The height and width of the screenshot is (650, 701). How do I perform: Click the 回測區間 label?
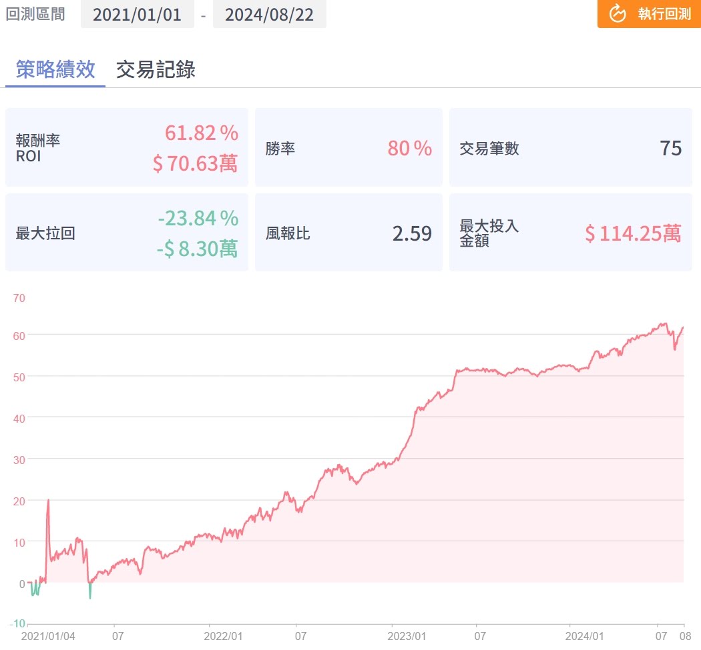[35, 14]
